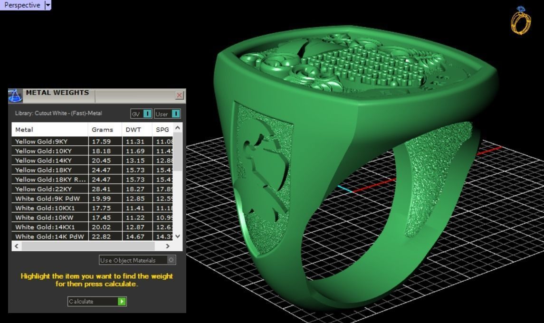Select the White Gold:14K PdW row
Screen dimensions: 544x323
click(x=92, y=236)
